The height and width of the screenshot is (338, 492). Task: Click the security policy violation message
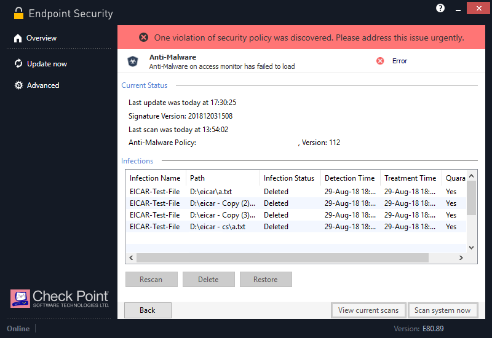(x=309, y=37)
